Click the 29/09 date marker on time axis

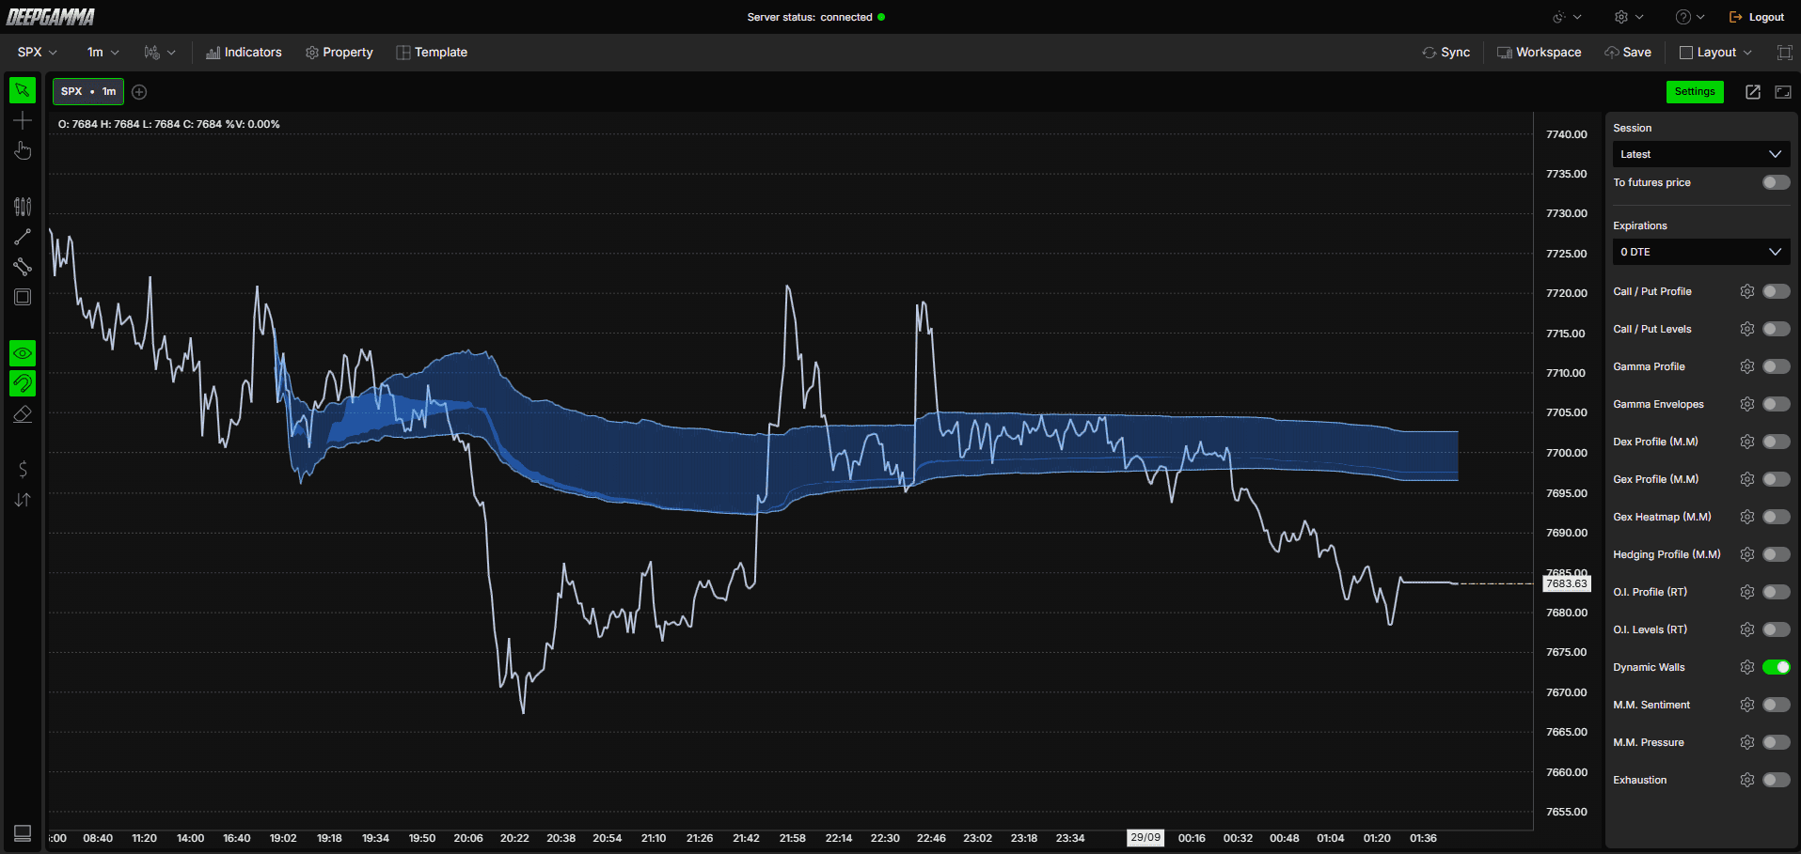point(1145,837)
